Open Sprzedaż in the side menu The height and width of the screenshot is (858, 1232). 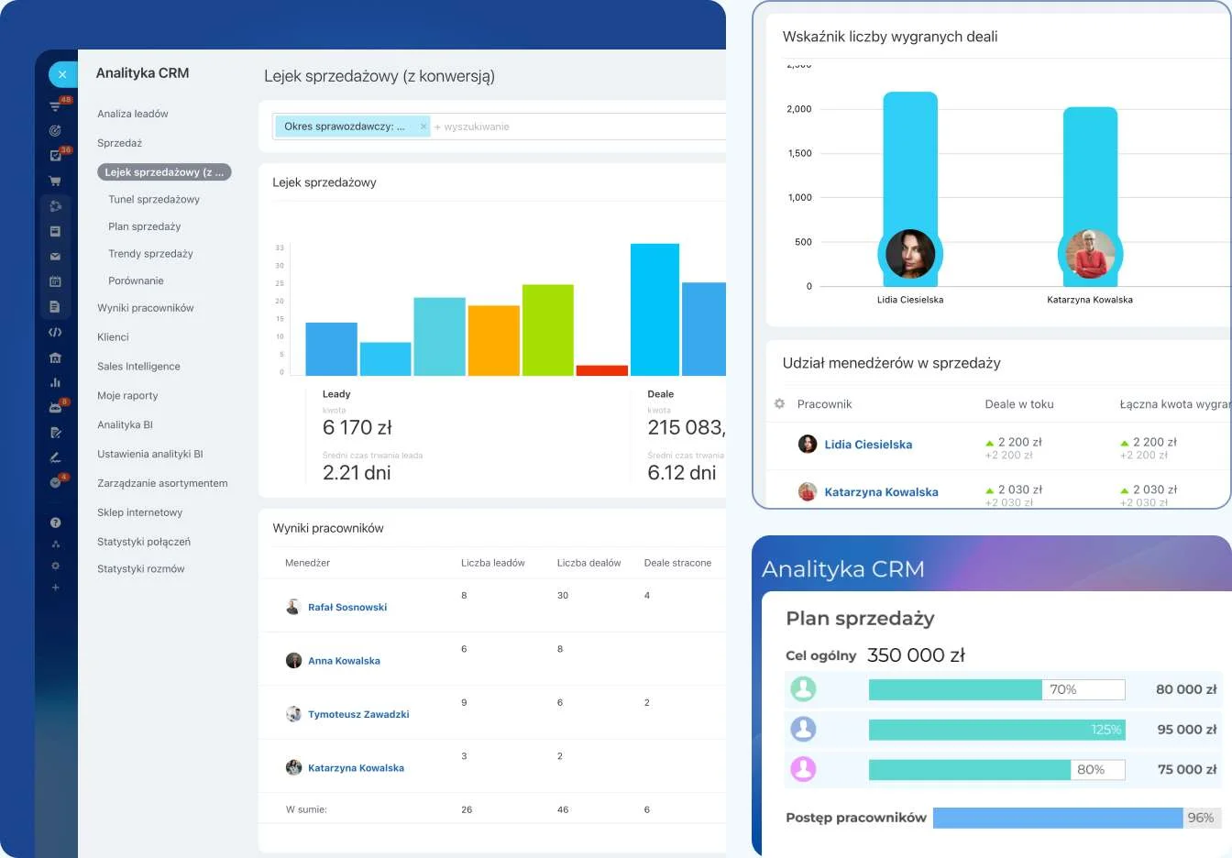click(x=120, y=143)
